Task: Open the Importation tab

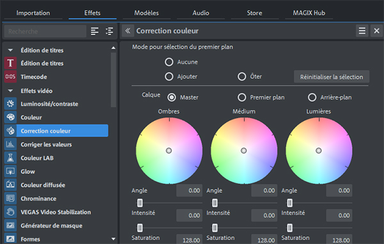Action: pos(33,13)
